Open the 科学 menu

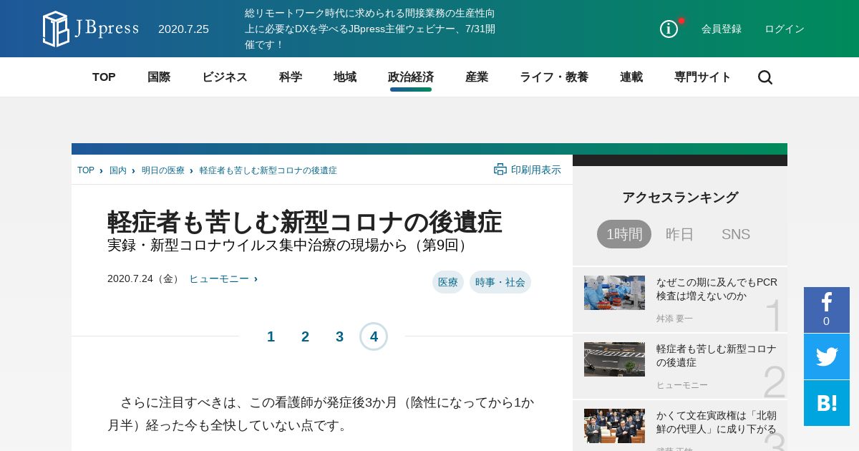[x=291, y=77]
